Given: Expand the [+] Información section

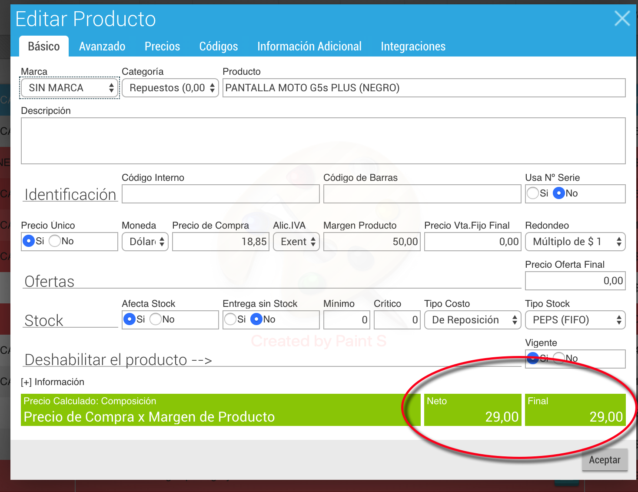Looking at the screenshot, I should (x=53, y=382).
